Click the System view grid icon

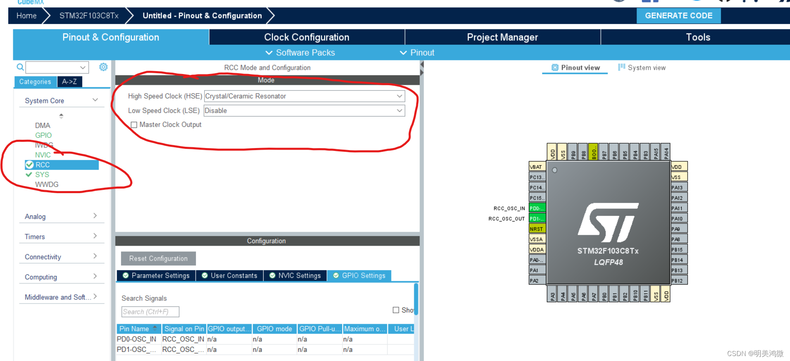pos(621,67)
